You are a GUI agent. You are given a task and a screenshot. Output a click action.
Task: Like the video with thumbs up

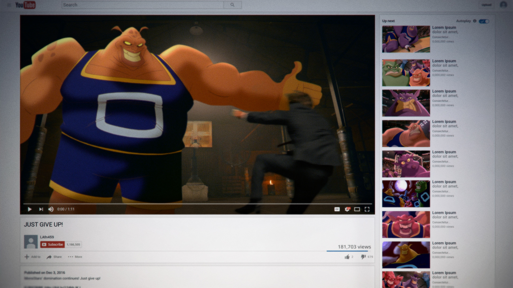click(x=347, y=257)
